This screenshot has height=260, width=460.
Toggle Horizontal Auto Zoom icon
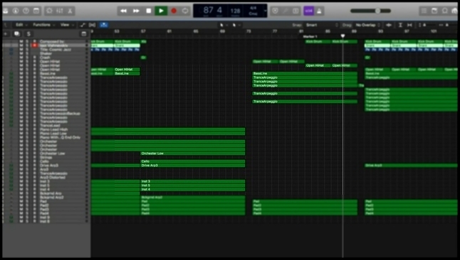pos(409,25)
